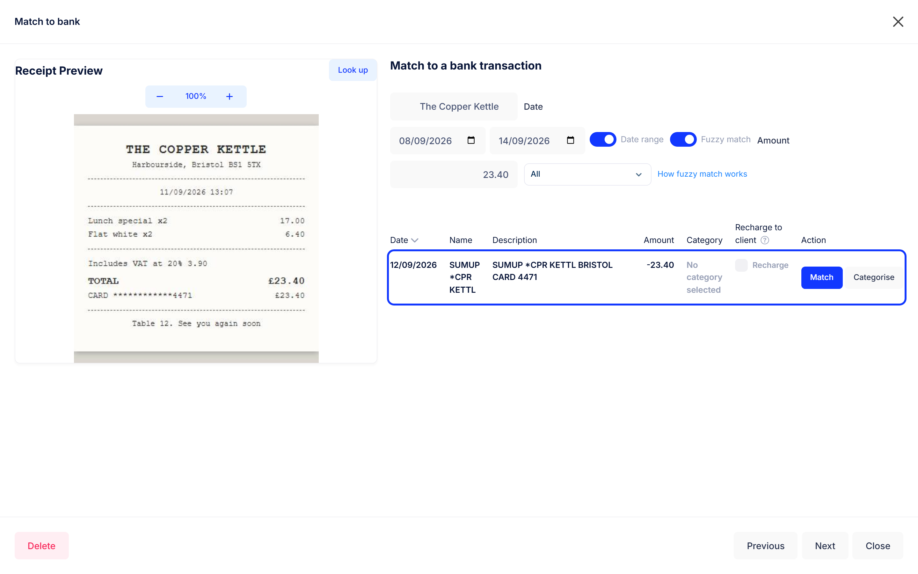
Task: Click the Recharge to client help icon
Action: [765, 240]
